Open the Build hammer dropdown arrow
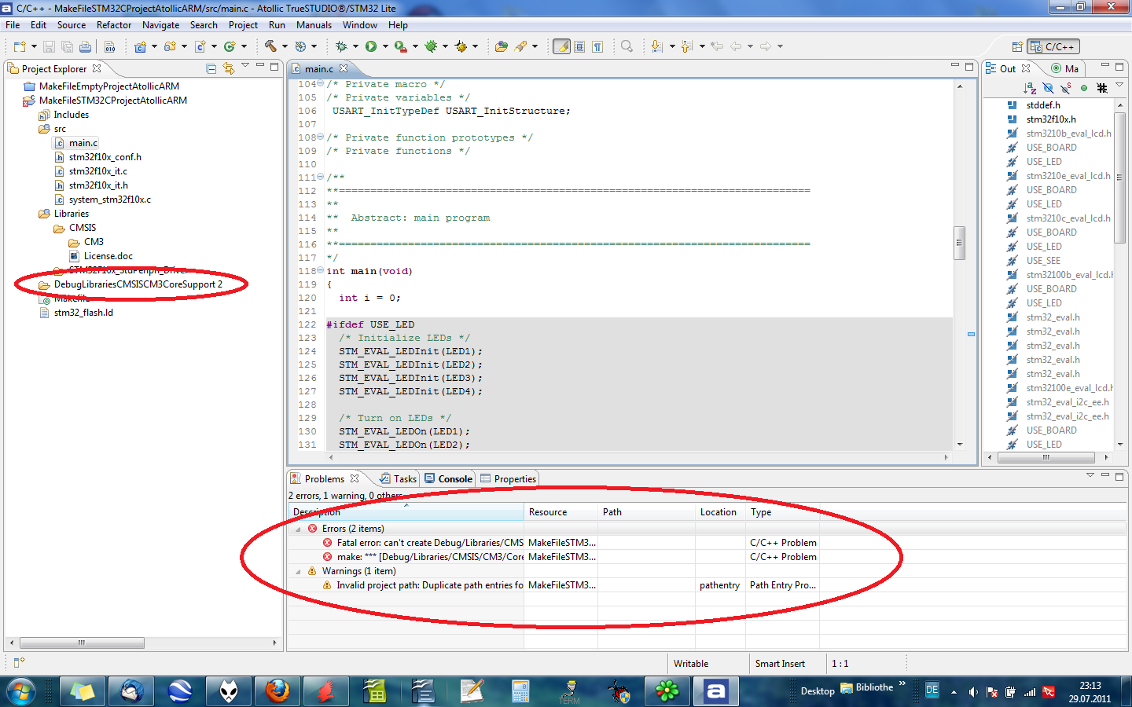 (285, 46)
